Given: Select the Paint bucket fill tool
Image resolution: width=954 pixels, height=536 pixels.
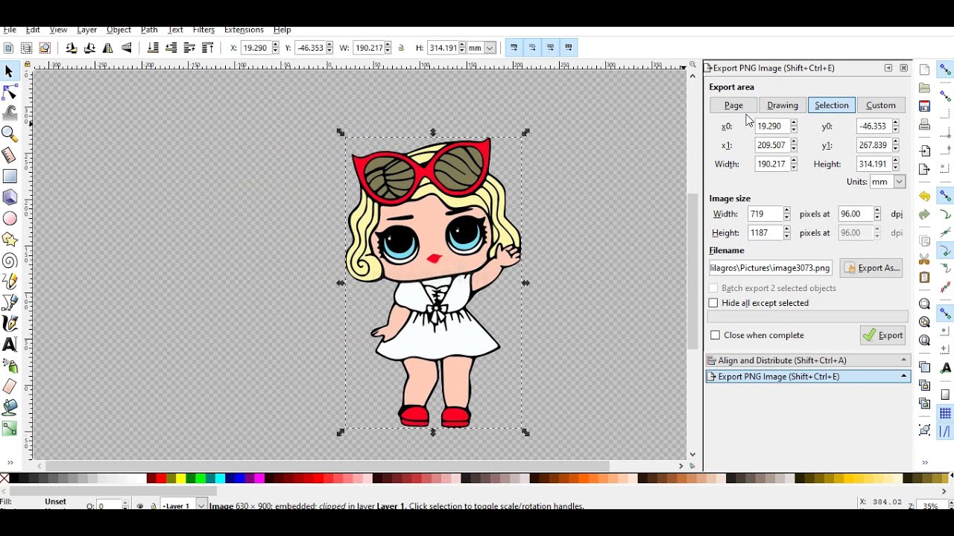Looking at the screenshot, I should (10, 407).
